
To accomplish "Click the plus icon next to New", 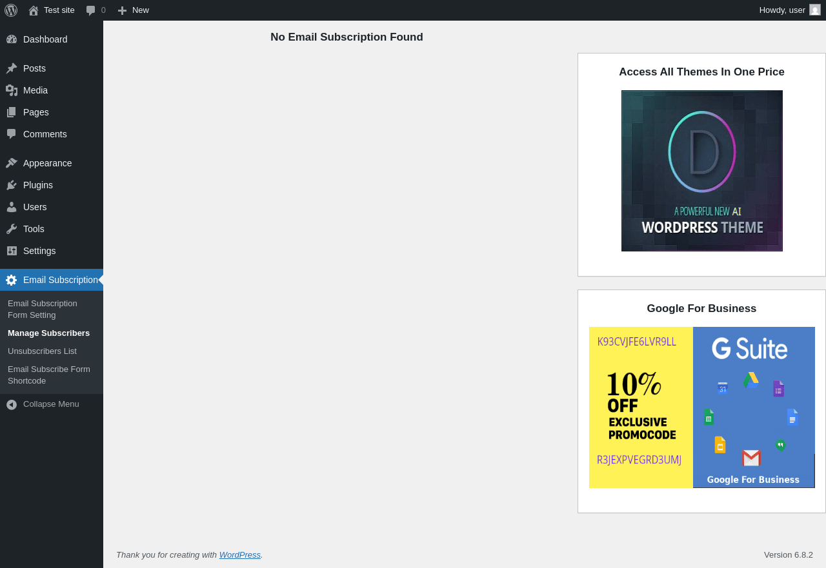I will (122, 10).
